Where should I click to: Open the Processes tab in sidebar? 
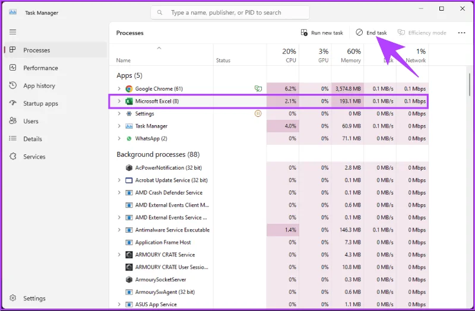[x=54, y=50]
